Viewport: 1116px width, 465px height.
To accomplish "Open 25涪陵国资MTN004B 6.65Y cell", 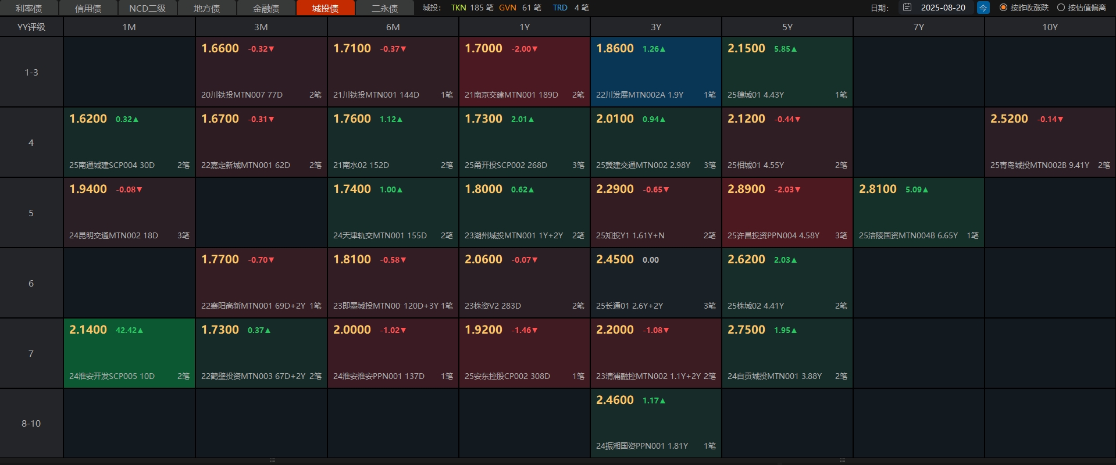I will (919, 213).
